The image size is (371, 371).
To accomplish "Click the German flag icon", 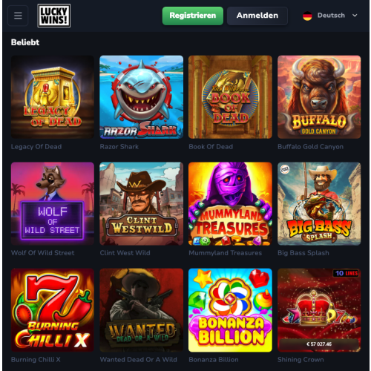I will pos(307,16).
